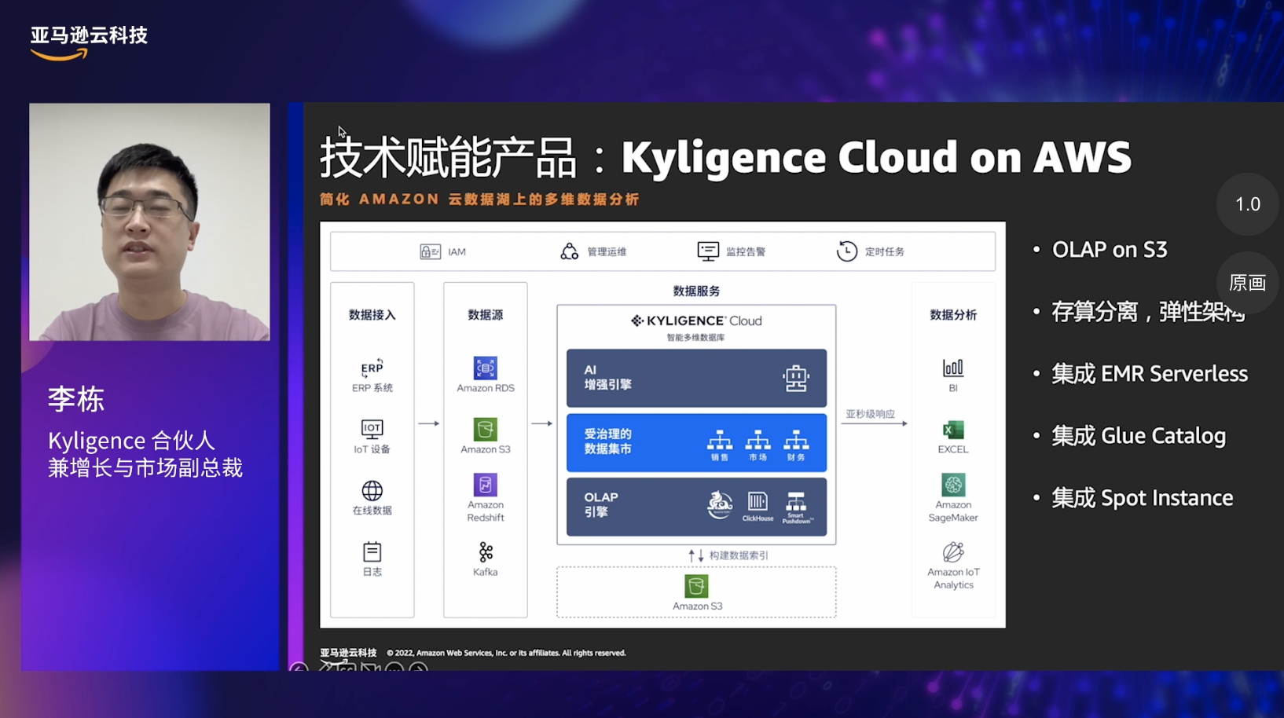This screenshot has width=1284, height=718.
Task: Click the AI 增强引擎 block
Action: pyautogui.click(x=696, y=378)
